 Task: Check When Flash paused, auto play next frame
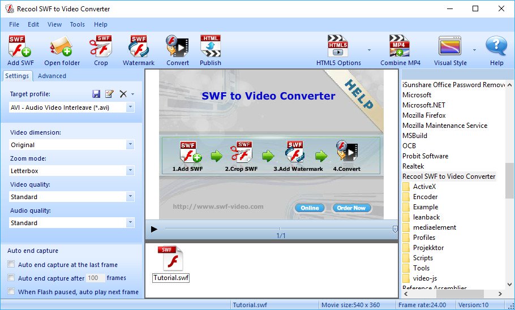coord(11,291)
